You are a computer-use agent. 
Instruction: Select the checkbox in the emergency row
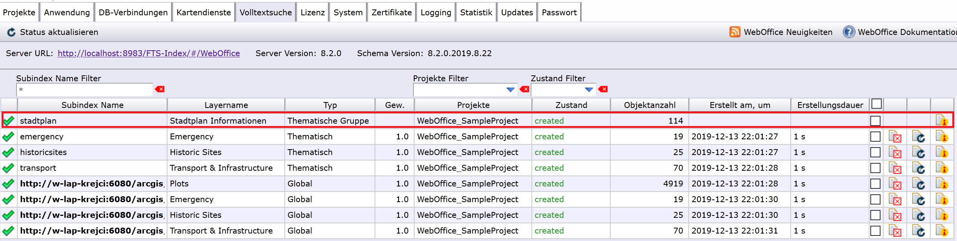[x=875, y=137]
